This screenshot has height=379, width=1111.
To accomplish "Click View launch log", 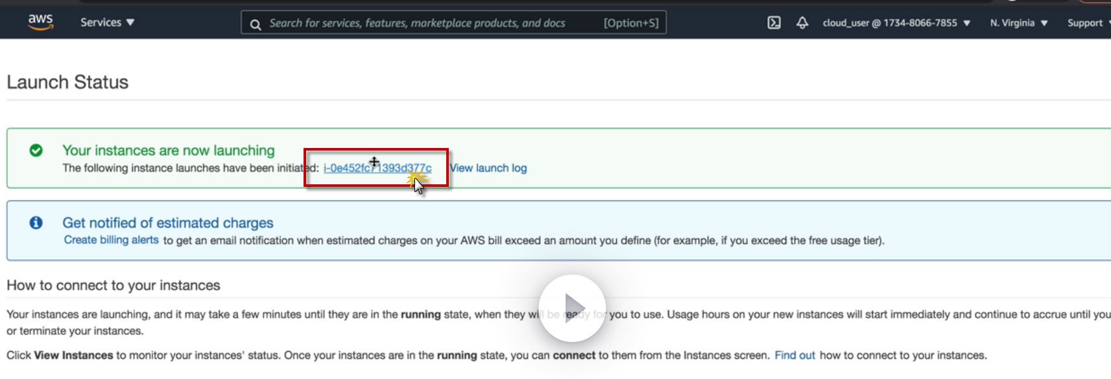I will 488,168.
